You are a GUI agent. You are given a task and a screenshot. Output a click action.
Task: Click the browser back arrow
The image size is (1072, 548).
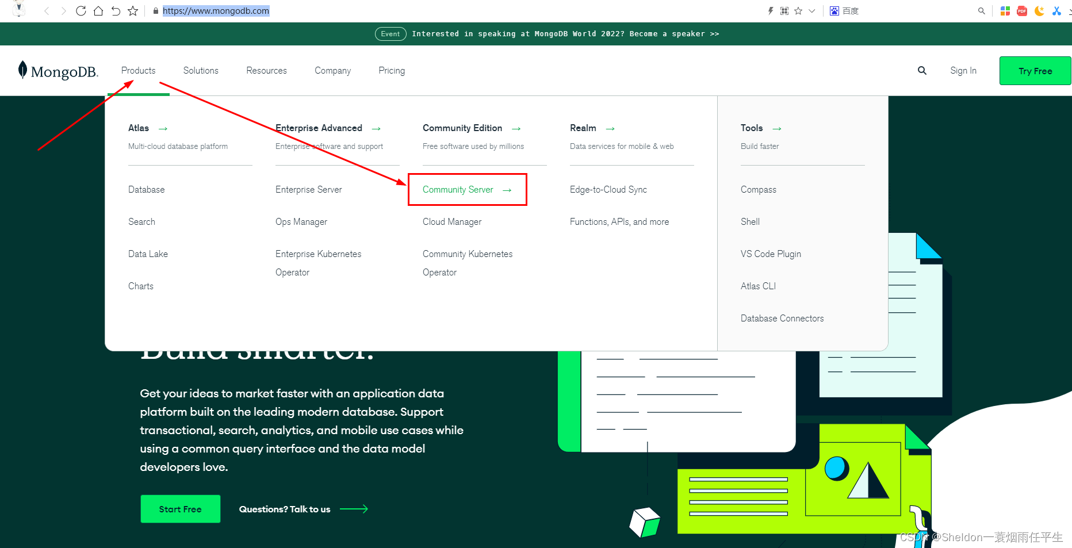click(x=47, y=11)
